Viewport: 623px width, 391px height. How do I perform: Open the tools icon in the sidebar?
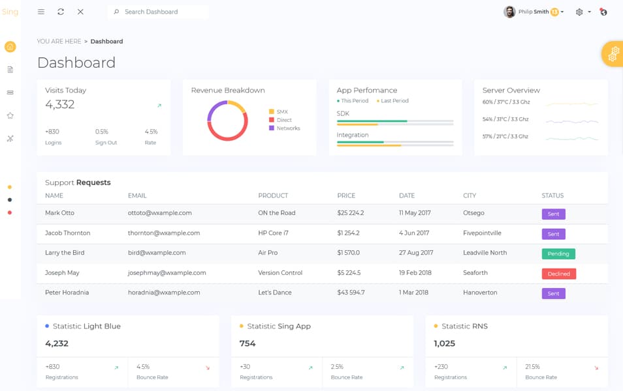[x=9, y=138]
